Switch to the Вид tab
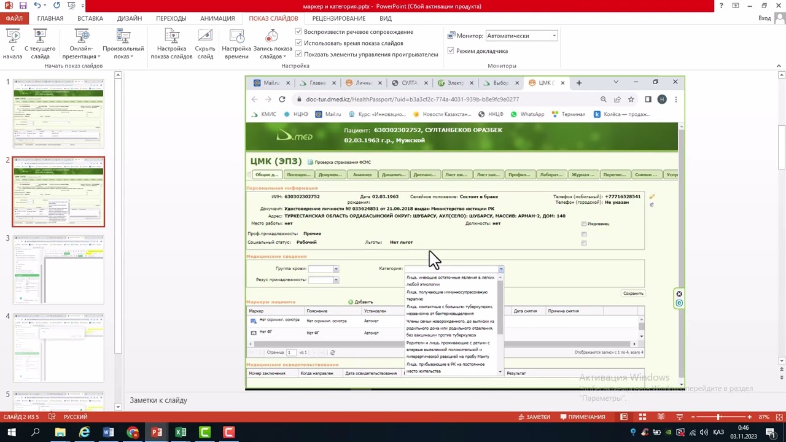 pos(386,18)
